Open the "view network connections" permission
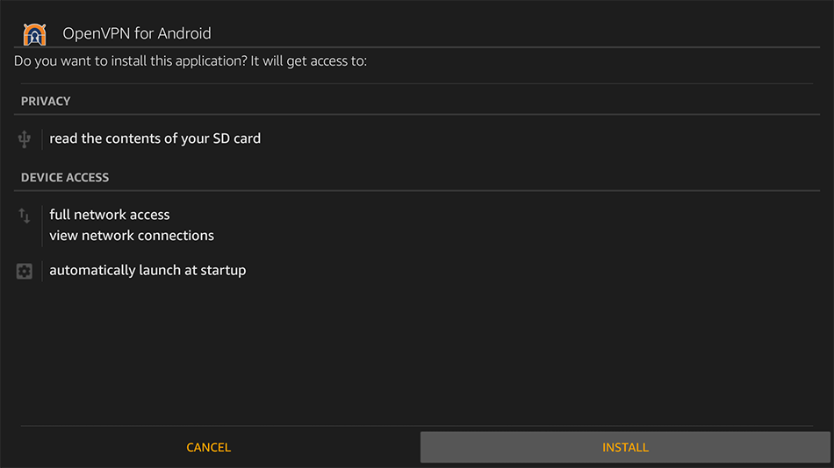834x468 pixels. point(132,236)
